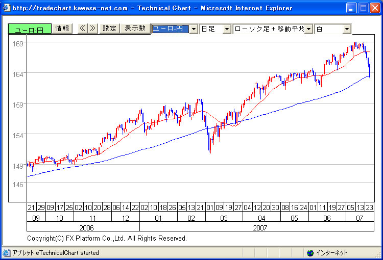Minimize the Internet Explorer window

(351, 8)
